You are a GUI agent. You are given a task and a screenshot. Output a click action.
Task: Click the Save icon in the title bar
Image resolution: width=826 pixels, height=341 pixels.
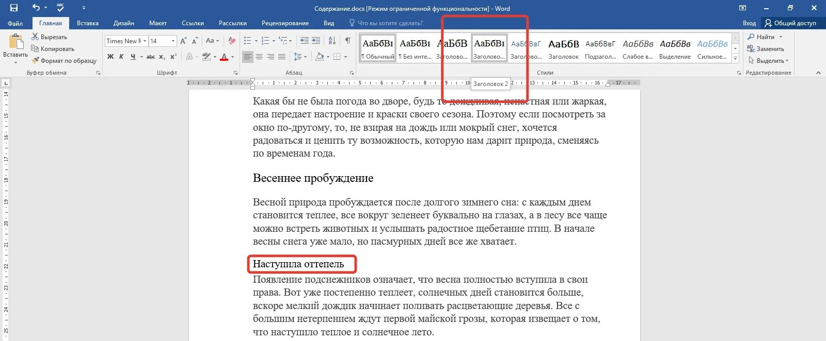point(14,8)
